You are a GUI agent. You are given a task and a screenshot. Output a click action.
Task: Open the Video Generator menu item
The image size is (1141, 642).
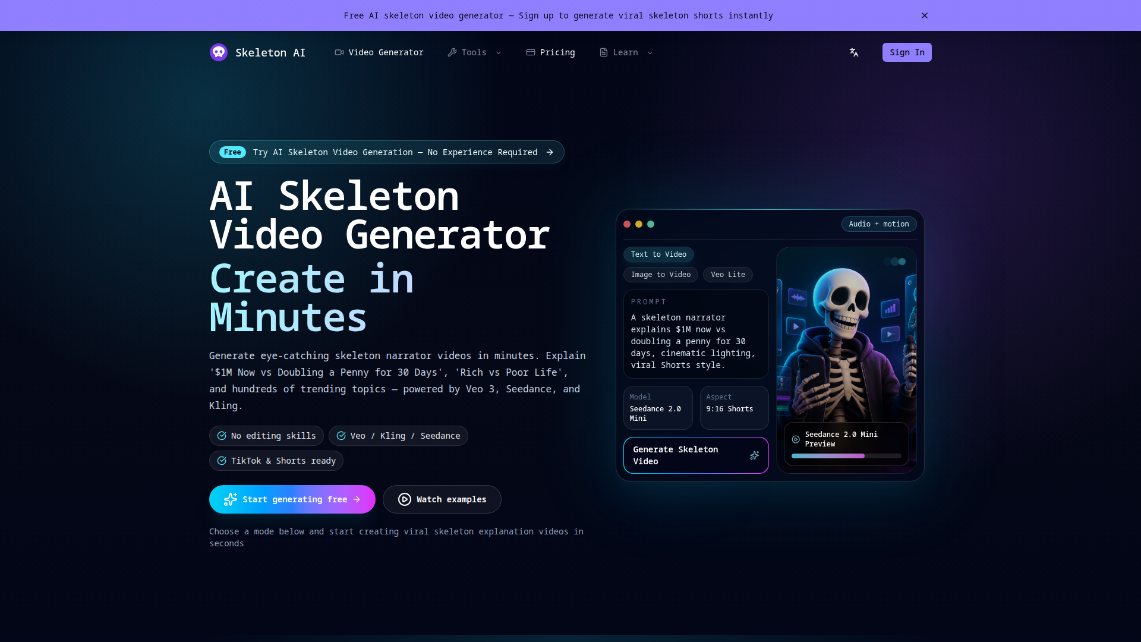coord(379,52)
